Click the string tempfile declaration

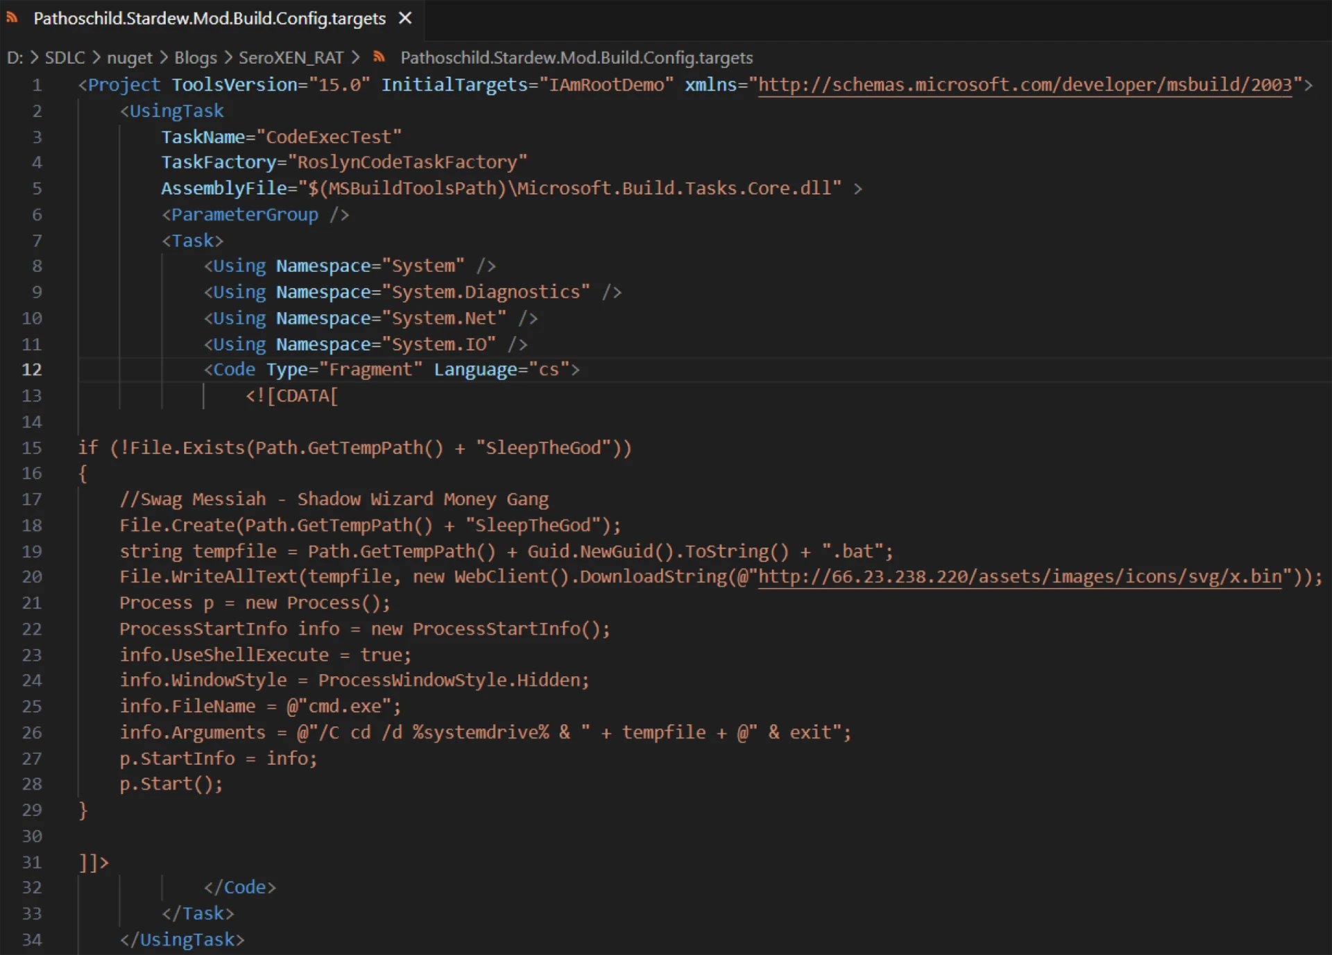pos(506,551)
